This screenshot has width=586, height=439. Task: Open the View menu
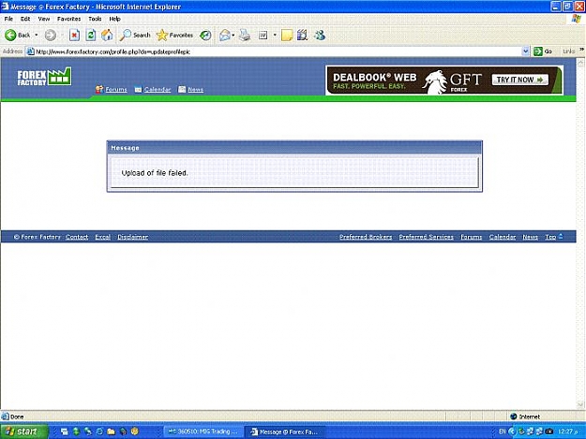point(44,19)
